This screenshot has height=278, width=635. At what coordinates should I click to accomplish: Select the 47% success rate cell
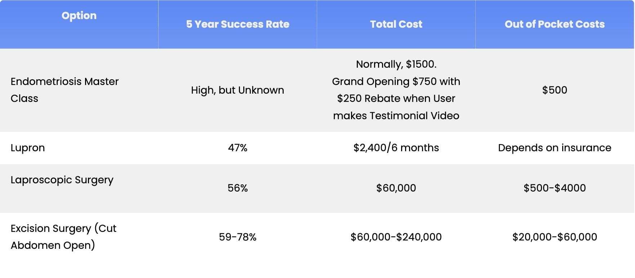click(237, 148)
